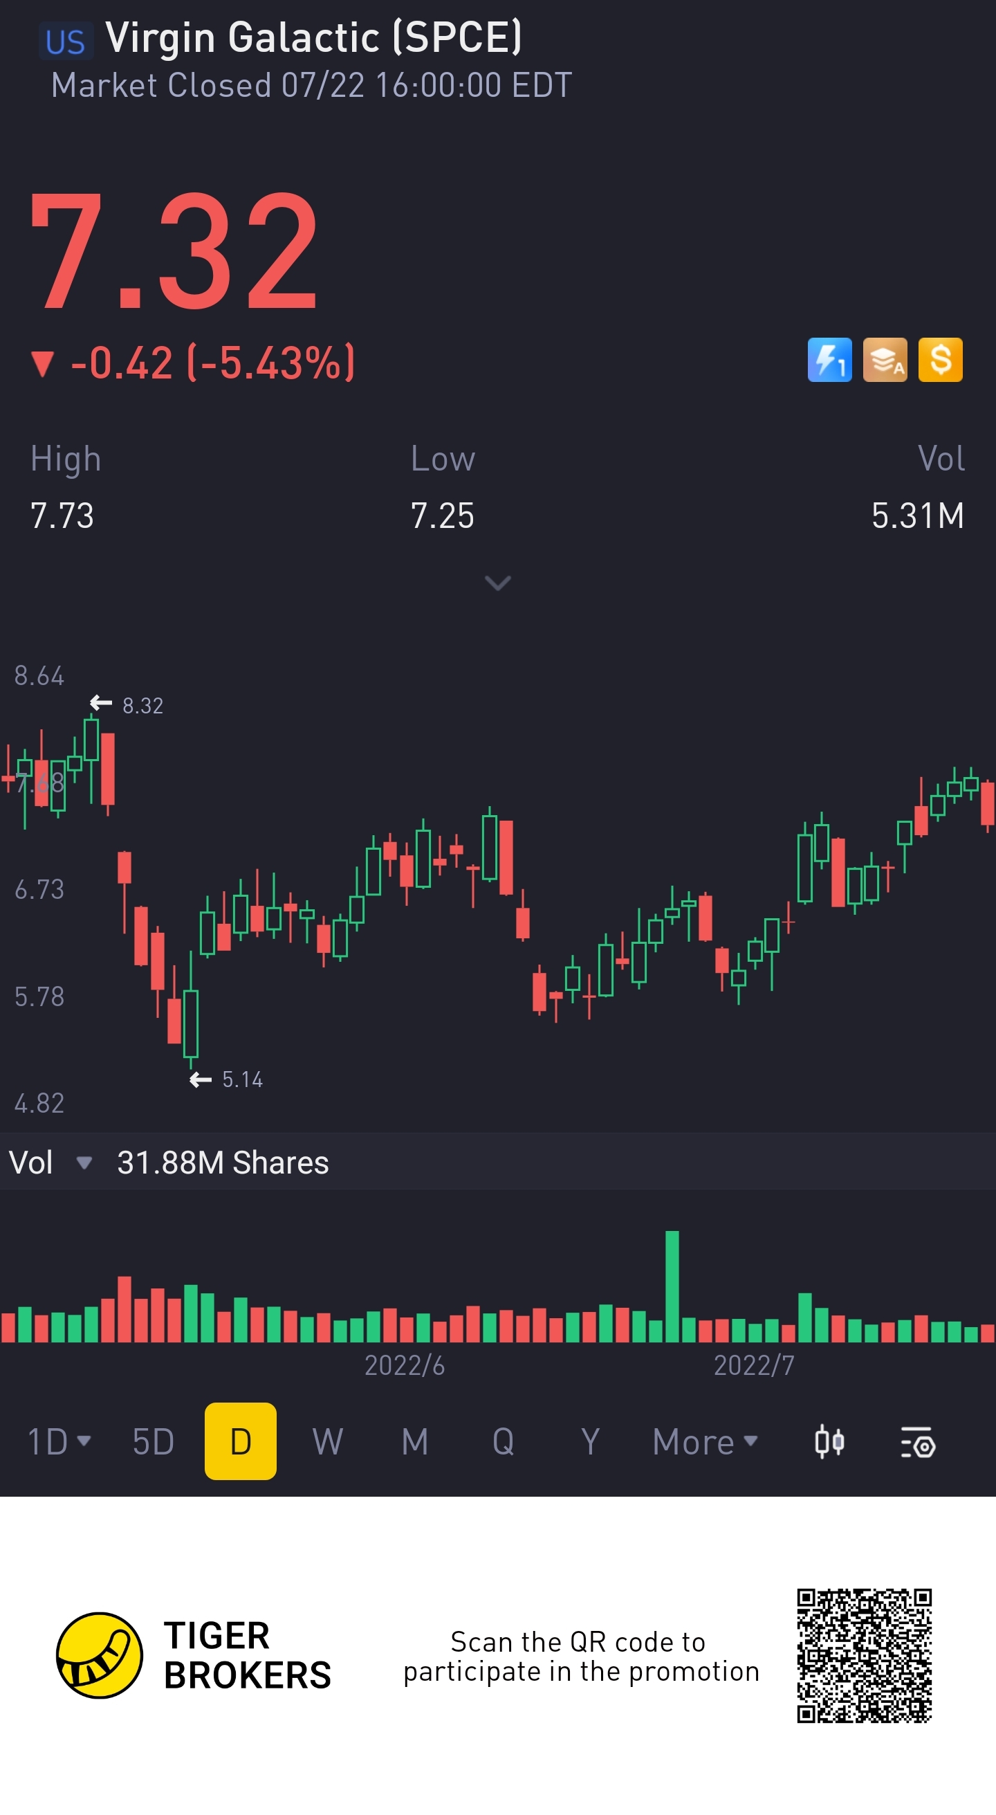
Task: Tap the tallest green volume bar
Action: coord(672,1286)
